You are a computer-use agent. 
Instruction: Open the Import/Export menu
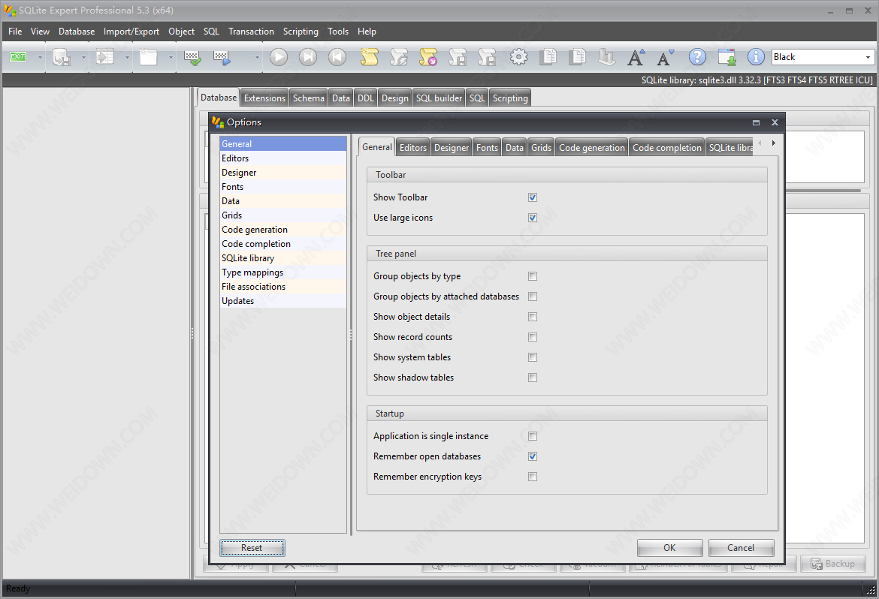point(131,32)
